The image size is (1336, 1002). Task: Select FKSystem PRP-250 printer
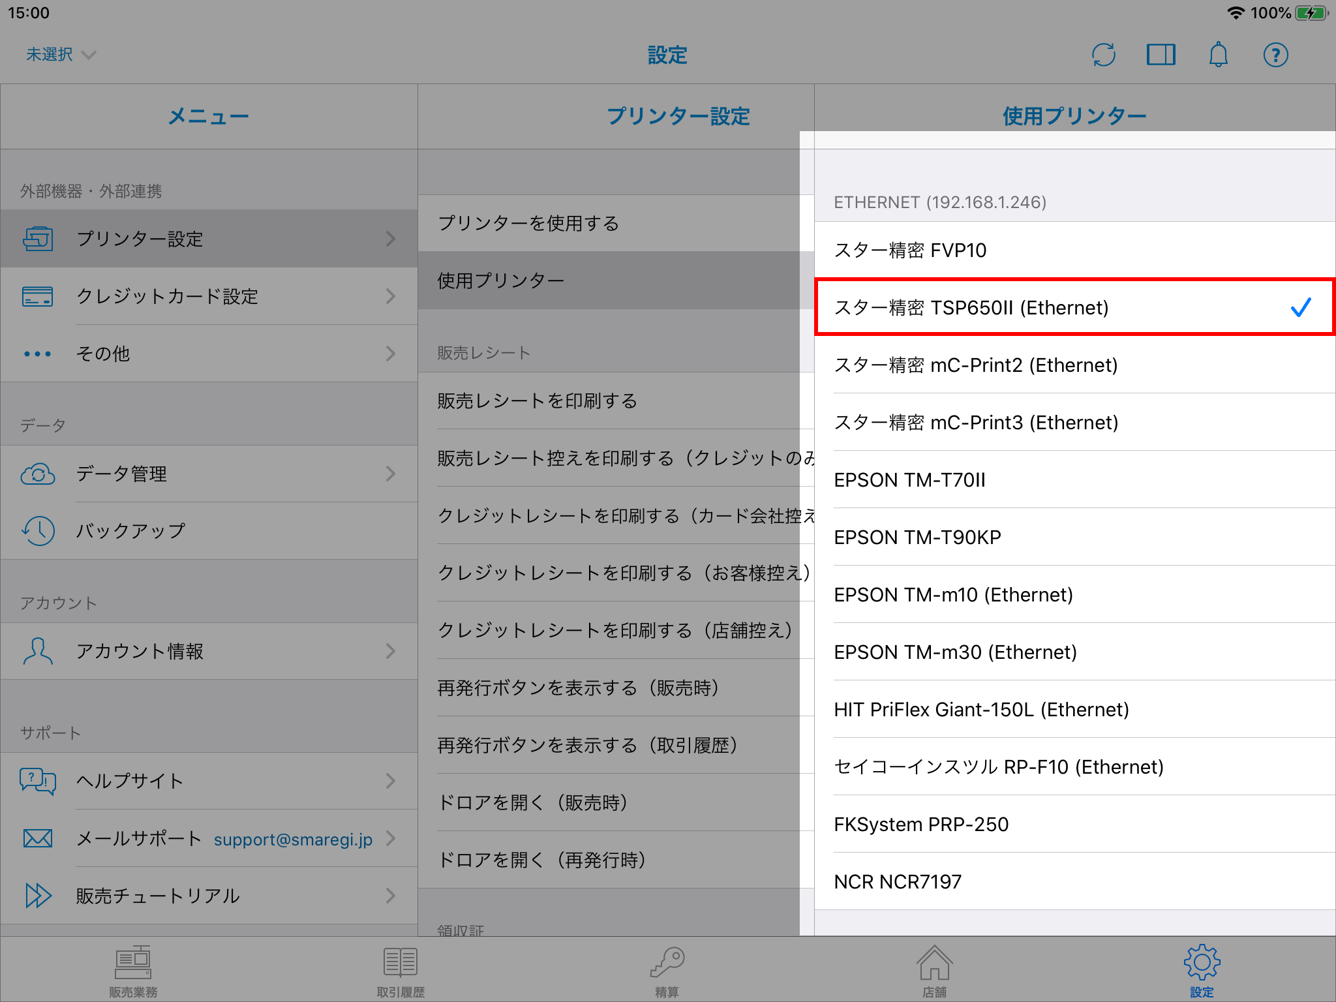pyautogui.click(x=1075, y=825)
